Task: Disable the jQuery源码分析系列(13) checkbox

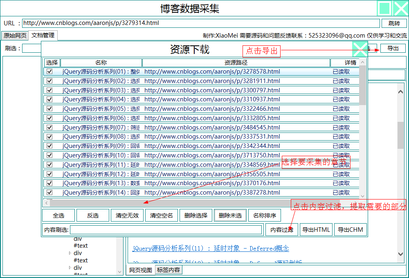Action: coord(49,183)
